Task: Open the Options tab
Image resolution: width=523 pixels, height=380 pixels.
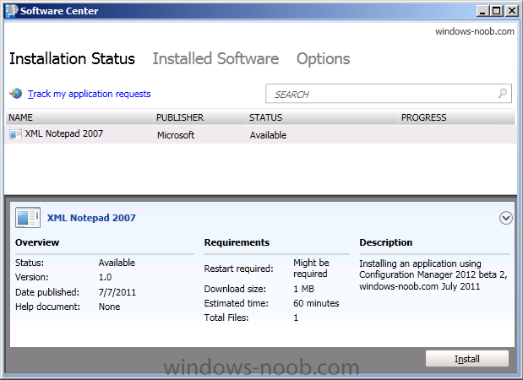Action: (x=324, y=59)
